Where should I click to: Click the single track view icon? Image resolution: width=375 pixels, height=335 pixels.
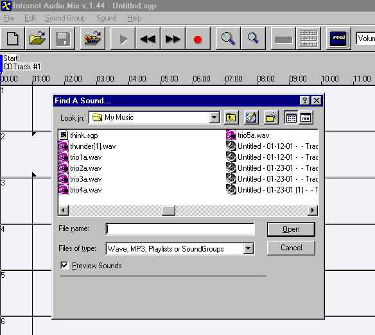pos(283,39)
